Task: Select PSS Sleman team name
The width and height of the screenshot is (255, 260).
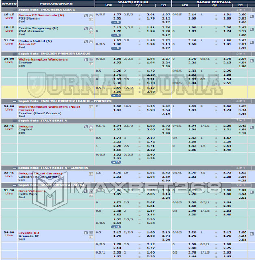Action: [x=29, y=18]
